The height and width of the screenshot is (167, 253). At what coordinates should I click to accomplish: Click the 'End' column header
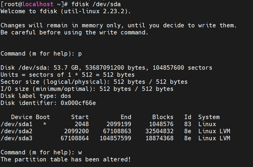click(x=126, y=117)
